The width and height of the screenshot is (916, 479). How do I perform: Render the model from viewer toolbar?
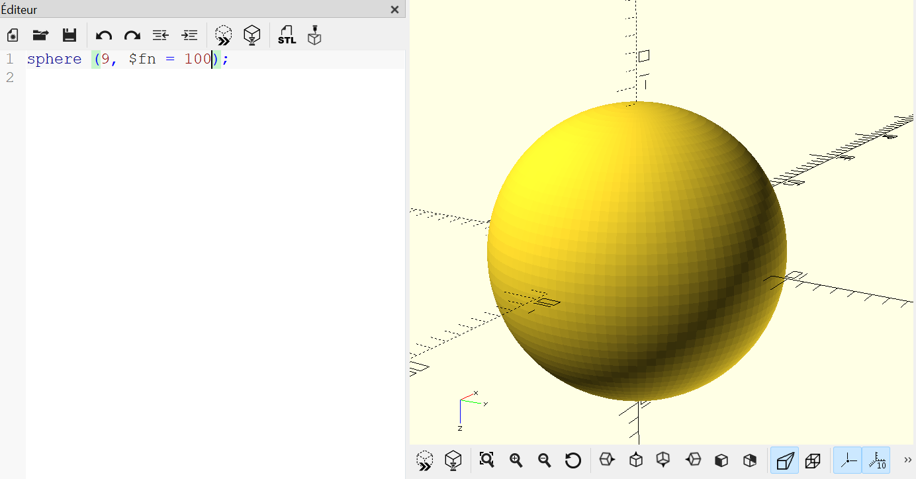(453, 460)
